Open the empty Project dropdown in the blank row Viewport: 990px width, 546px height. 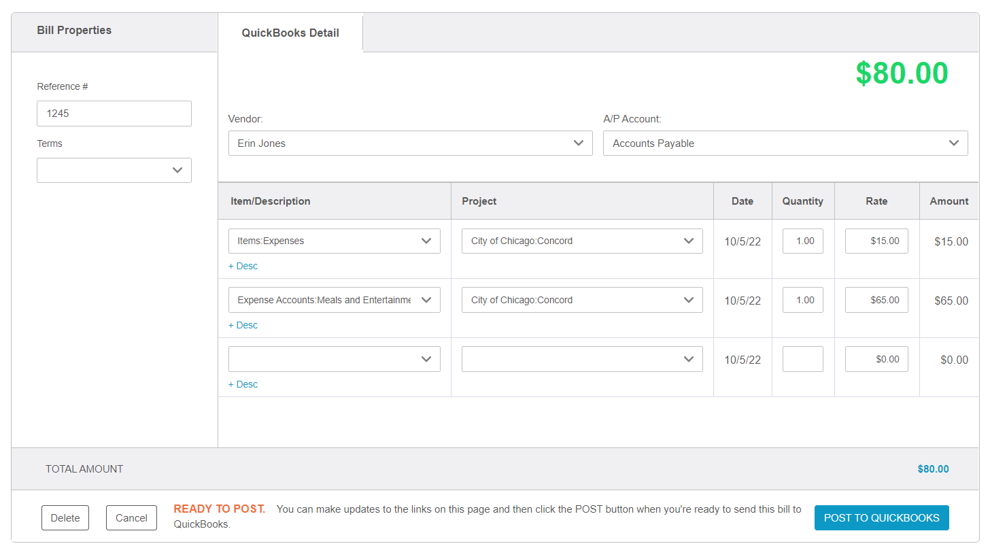582,359
